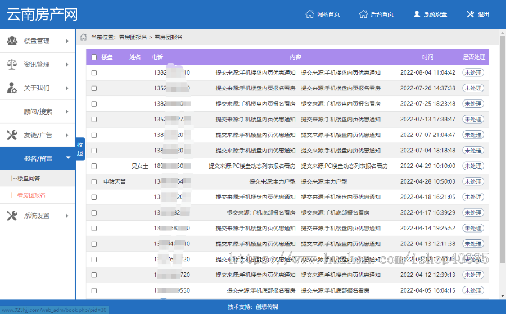Check the row dated 2022-07-26 14:37:38
Screen dimensions: 506x314
[x=94, y=88]
